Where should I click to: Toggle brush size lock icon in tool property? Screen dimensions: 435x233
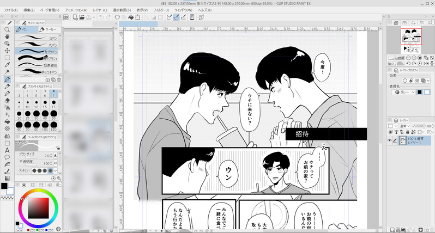point(58,148)
